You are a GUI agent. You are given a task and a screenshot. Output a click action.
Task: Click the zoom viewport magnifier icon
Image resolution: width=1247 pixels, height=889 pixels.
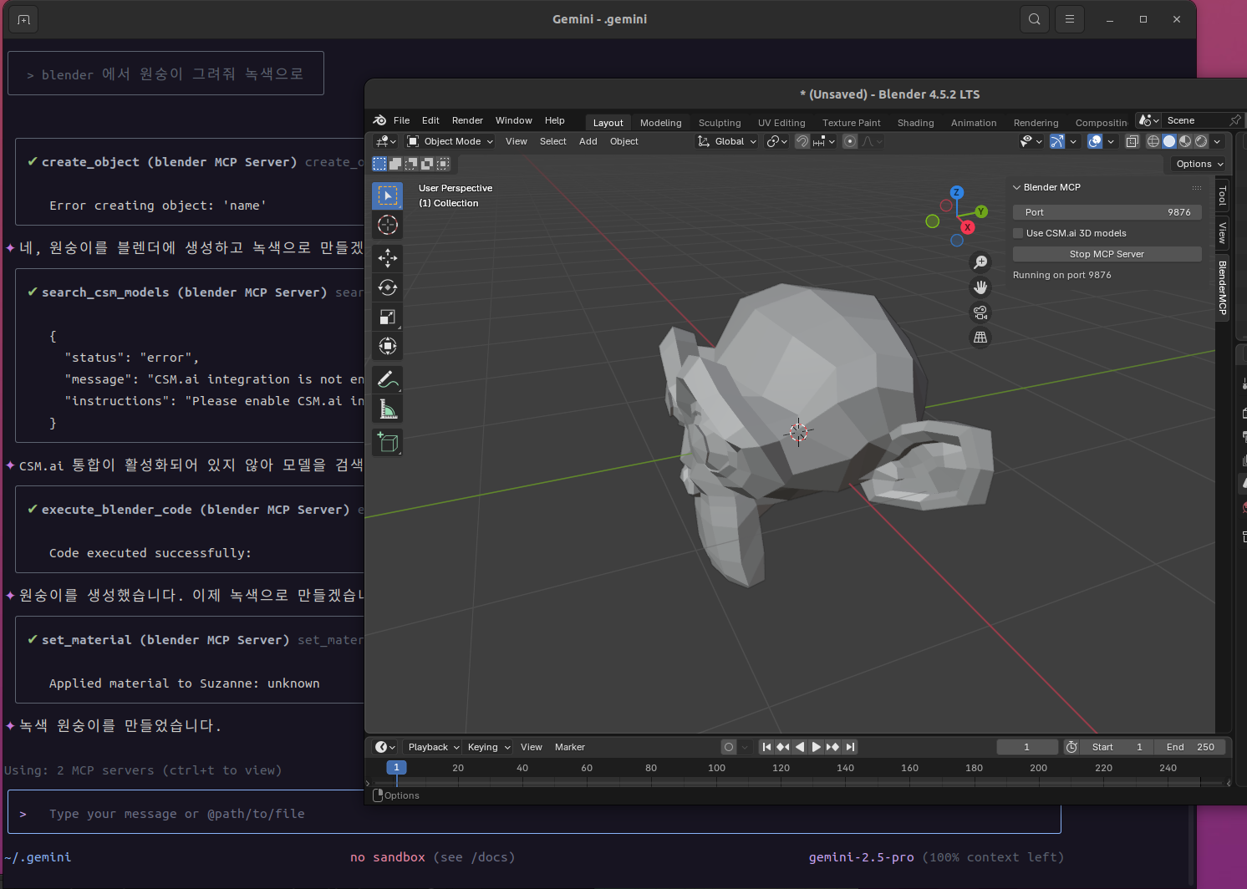(x=980, y=262)
